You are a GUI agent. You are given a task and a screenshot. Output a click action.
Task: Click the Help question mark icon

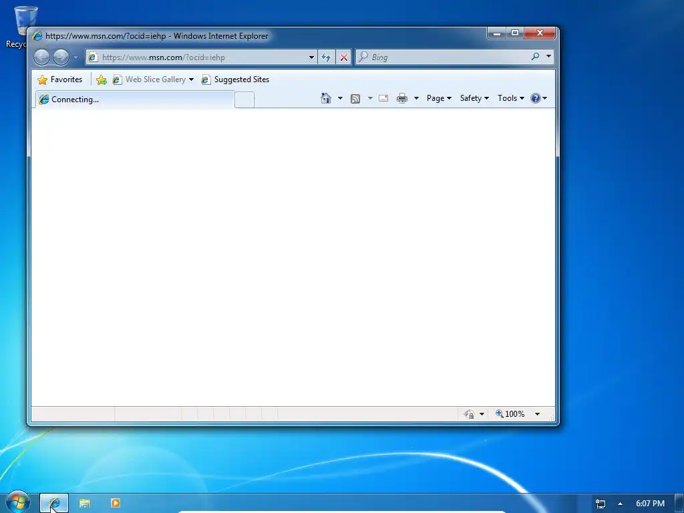[536, 98]
